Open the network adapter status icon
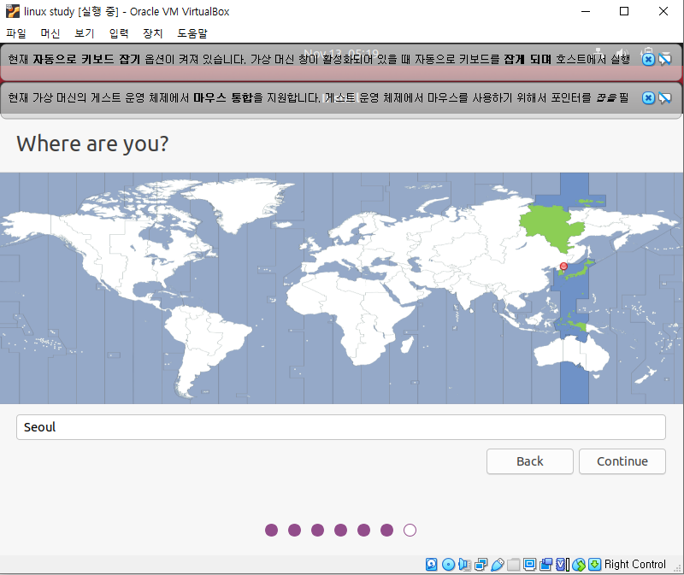684x575 pixels. tap(481, 564)
